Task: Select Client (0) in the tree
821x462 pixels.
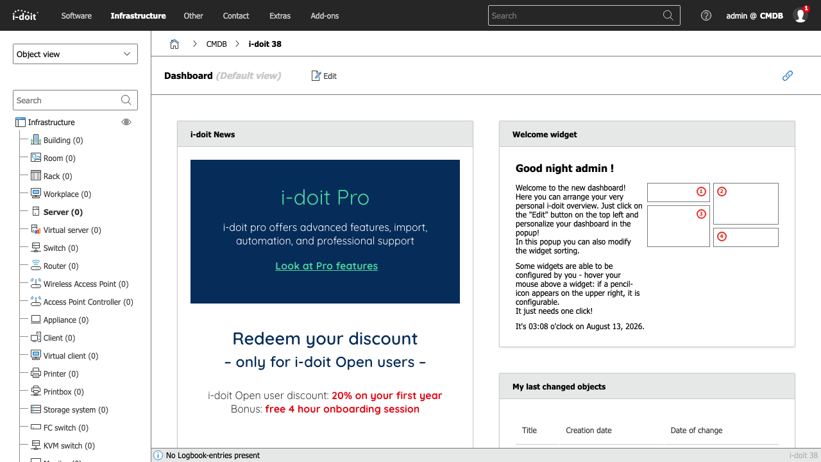Action: coord(59,338)
